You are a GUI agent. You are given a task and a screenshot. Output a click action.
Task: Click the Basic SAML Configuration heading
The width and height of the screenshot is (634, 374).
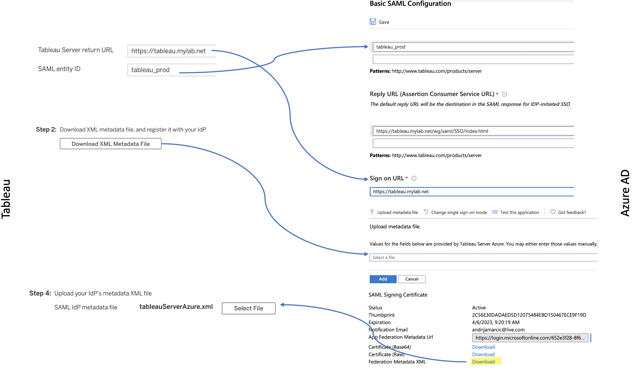pyautogui.click(x=410, y=4)
